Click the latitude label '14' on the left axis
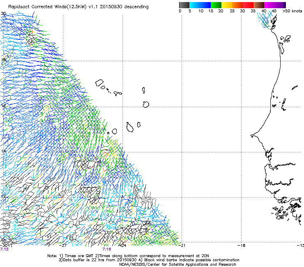The image size is (304, 267). click(x=3, y=151)
